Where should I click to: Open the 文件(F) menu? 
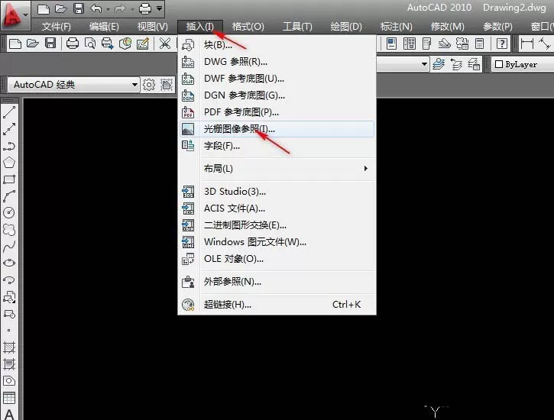click(x=57, y=27)
